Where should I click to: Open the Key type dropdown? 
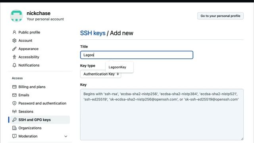tap(100, 74)
